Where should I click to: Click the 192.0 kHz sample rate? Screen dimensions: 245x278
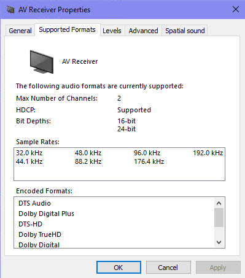[208, 153]
